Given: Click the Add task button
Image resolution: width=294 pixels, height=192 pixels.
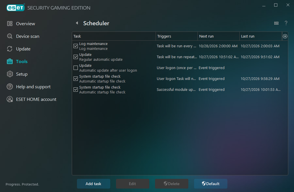Looking at the screenshot, I should [x=93, y=184].
